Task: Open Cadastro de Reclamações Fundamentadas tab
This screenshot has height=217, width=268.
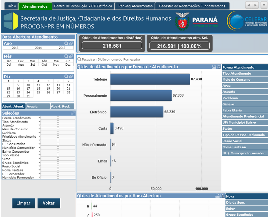Action: (192, 6)
